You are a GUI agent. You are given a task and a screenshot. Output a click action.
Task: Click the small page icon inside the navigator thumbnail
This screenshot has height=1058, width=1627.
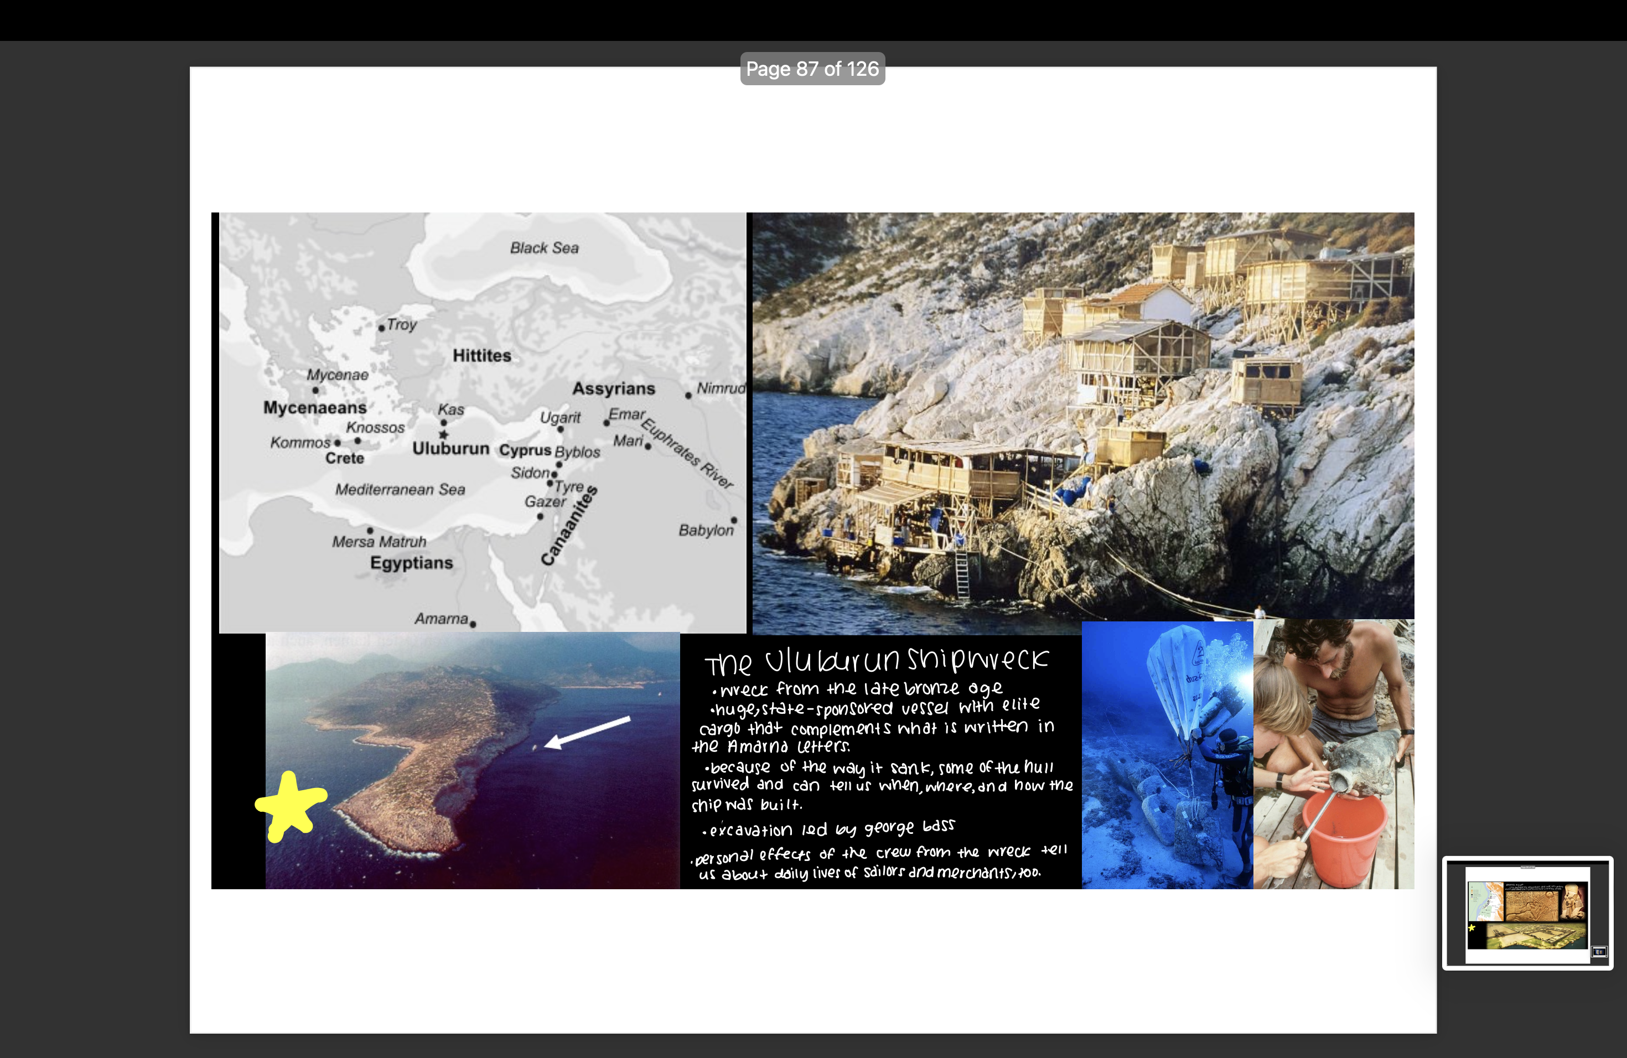1599,953
